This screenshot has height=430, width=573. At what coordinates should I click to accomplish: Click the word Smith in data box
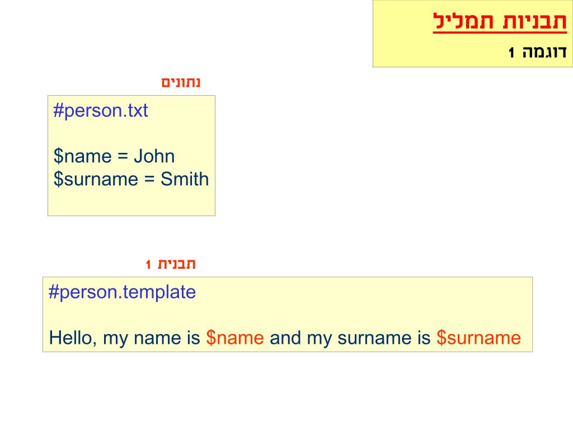point(185,179)
